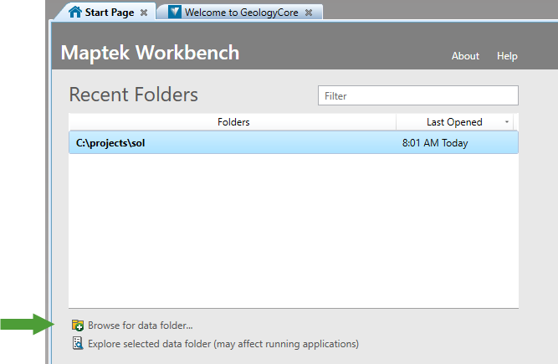558x364 pixels.
Task: Switch to the Start Page tab
Action: click(105, 12)
